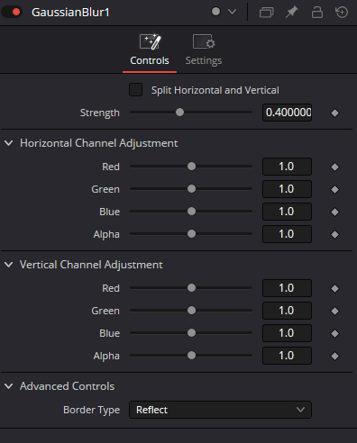Click the Strength slider handle
Screen dimensions: 357x443
pyautogui.click(x=179, y=113)
